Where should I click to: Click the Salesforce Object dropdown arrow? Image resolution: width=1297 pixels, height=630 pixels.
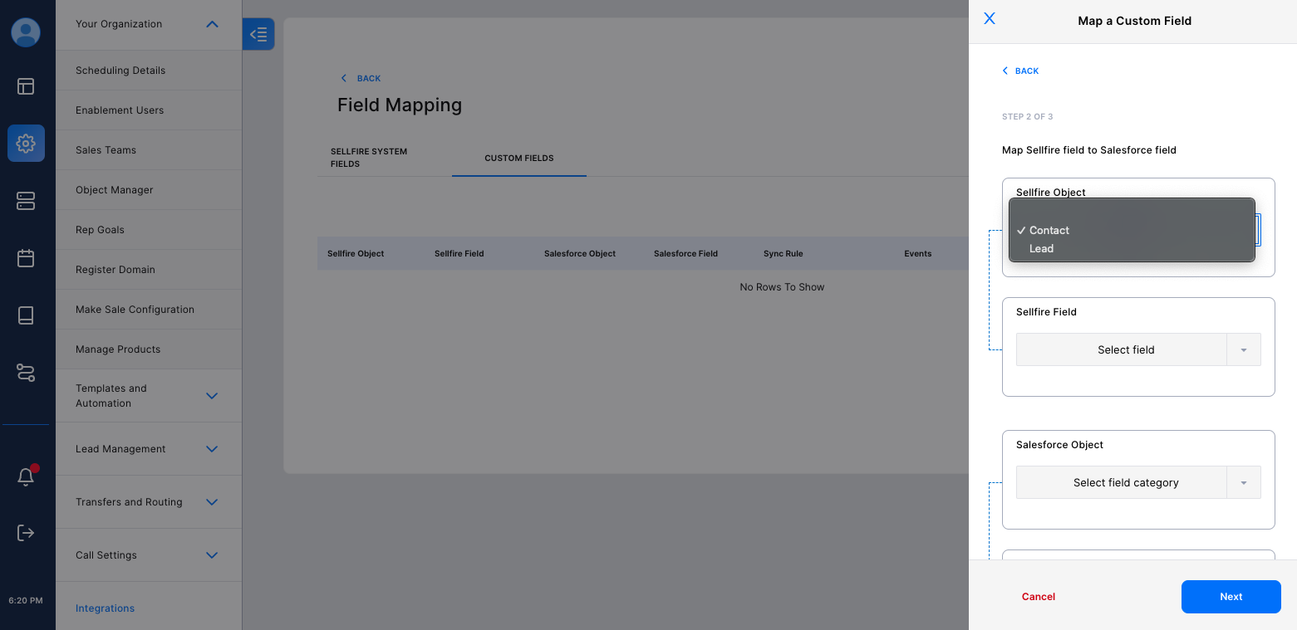tap(1243, 482)
